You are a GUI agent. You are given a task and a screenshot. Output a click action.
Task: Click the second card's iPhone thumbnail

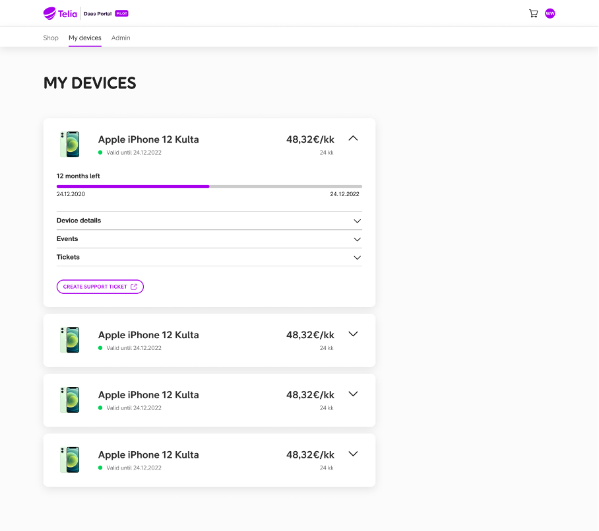(70, 339)
